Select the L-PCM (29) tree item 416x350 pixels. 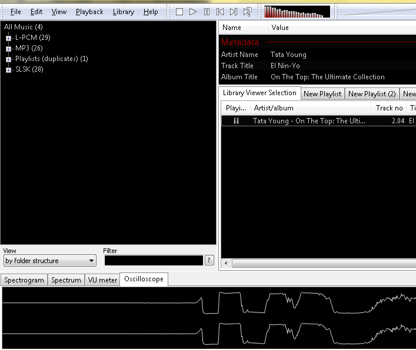pos(32,38)
